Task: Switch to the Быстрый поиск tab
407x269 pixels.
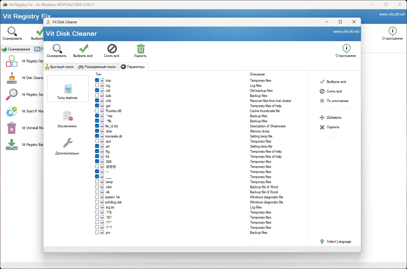Action: (x=60, y=67)
